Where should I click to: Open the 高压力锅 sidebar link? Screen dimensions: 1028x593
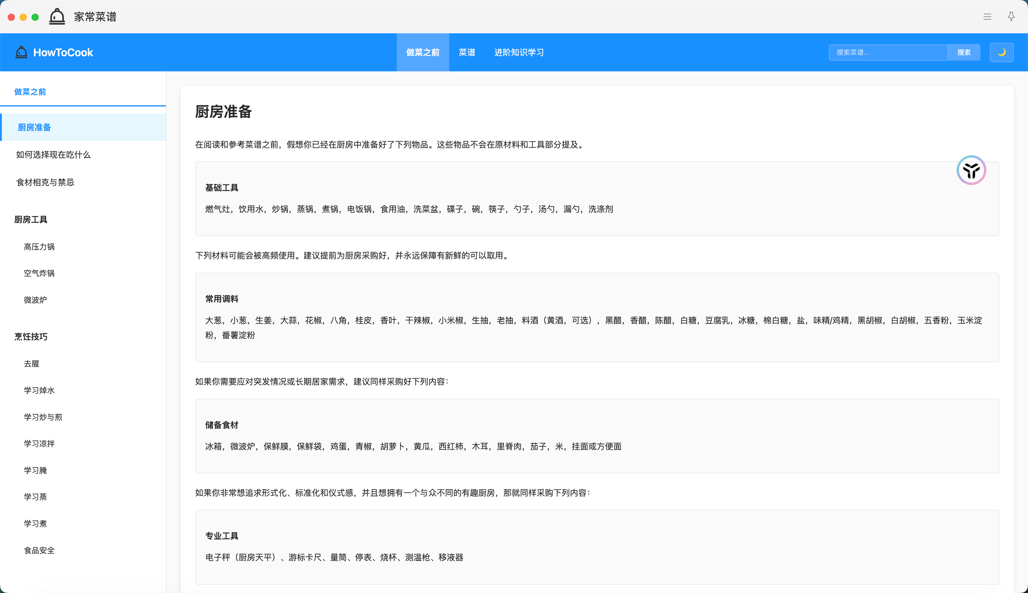click(39, 247)
